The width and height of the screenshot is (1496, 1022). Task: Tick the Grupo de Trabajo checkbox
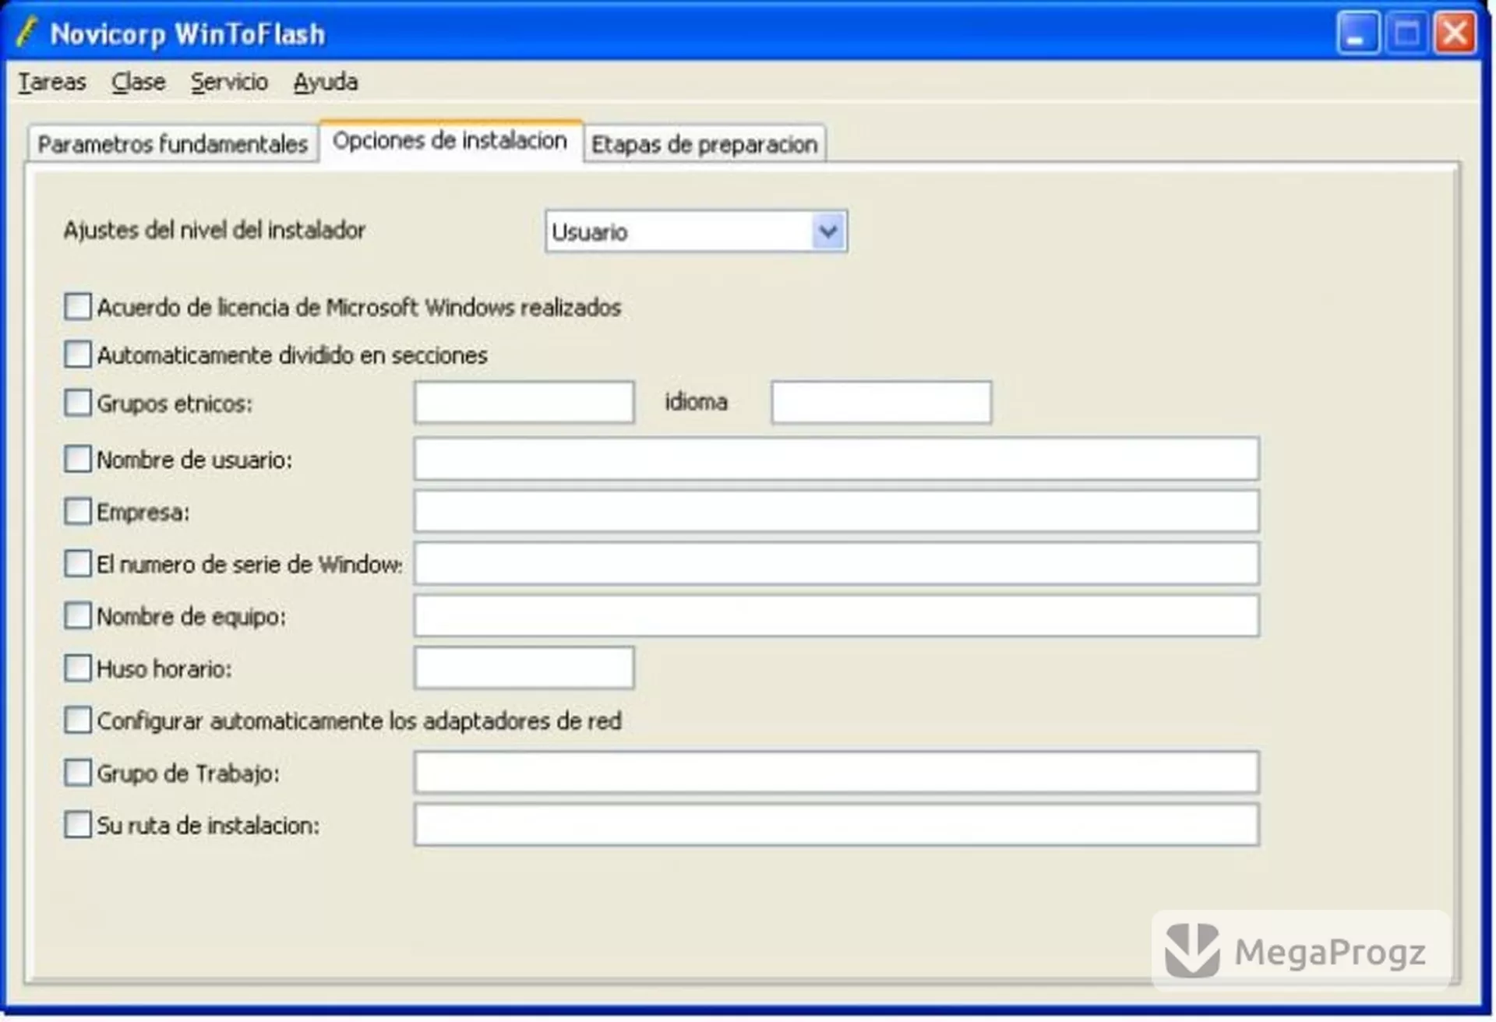[78, 773]
